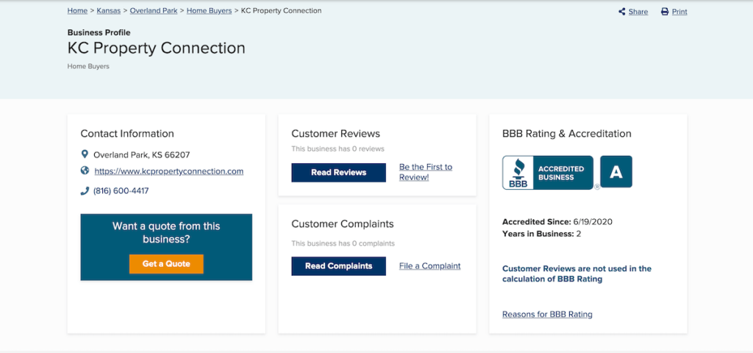
Task: Open Read Reviews button
Action: click(x=338, y=172)
